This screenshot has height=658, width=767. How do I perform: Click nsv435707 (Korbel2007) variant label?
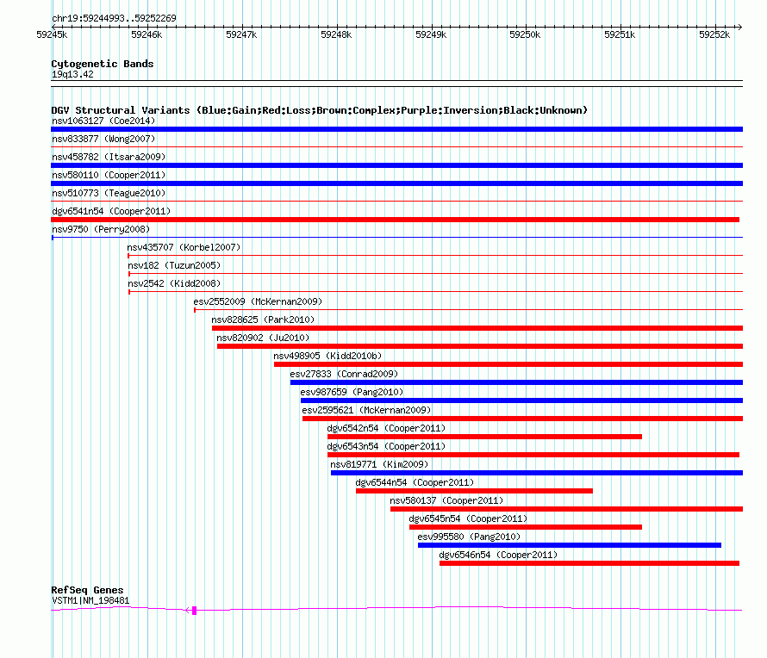point(184,247)
